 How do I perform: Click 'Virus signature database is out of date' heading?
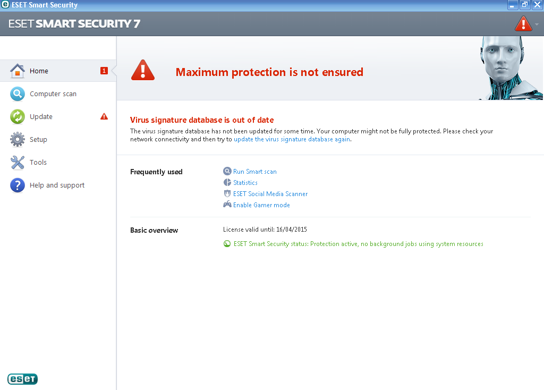pyautogui.click(x=202, y=120)
